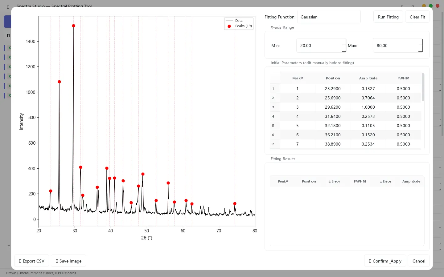Select the row header for peak 38.8900
Viewport: 444px width, 277px height.
[x=275, y=144]
